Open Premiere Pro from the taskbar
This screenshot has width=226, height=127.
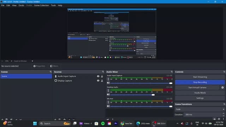(116, 123)
